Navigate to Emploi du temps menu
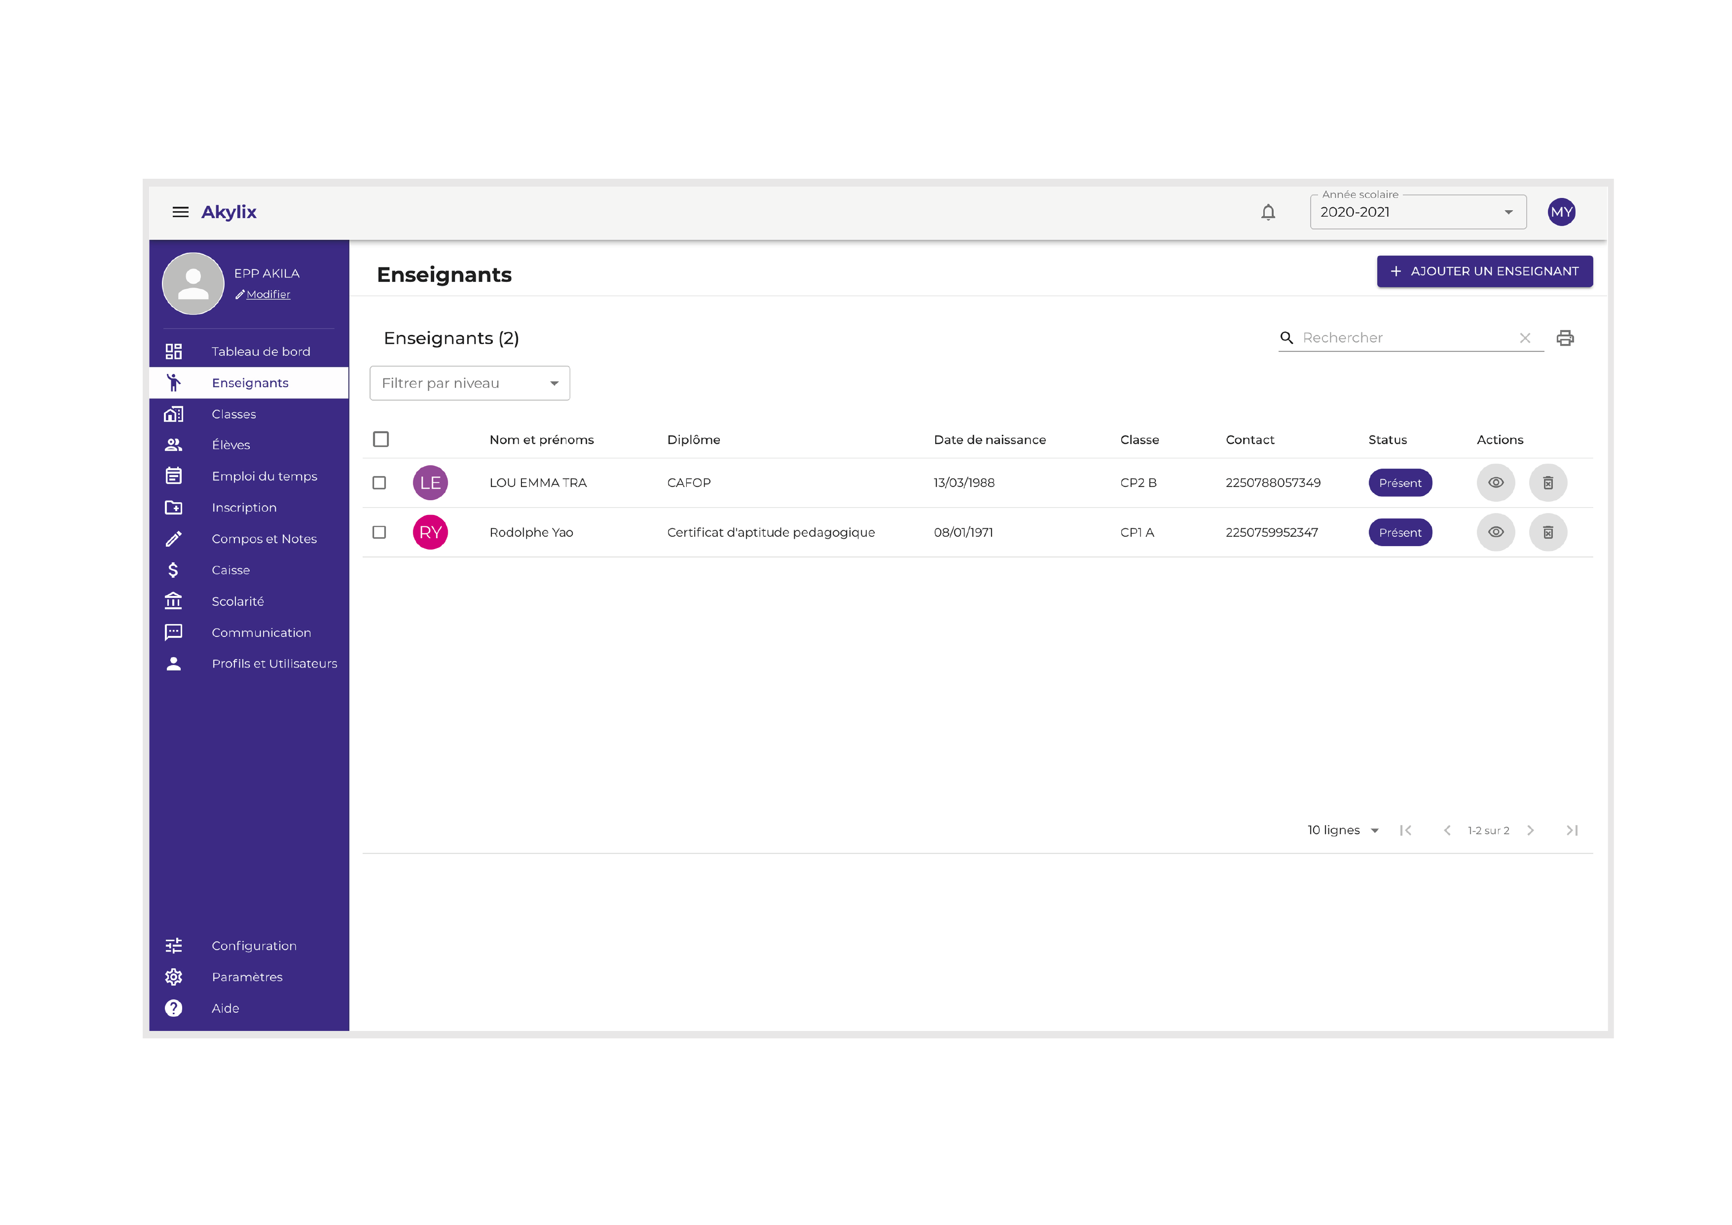Viewport: 1732px width, 1225px height. tap(264, 476)
